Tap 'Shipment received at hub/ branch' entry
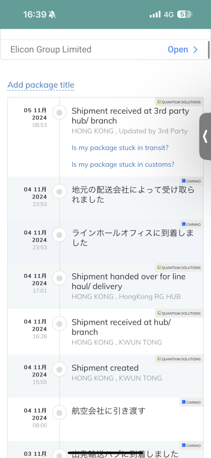The image size is (211, 458). [x=105, y=331]
